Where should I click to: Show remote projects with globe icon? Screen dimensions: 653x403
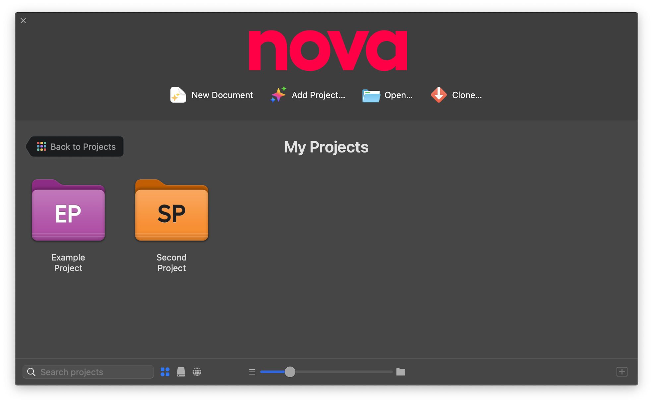tap(197, 372)
